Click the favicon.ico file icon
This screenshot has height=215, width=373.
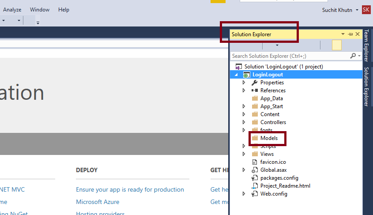pyautogui.click(x=254, y=162)
